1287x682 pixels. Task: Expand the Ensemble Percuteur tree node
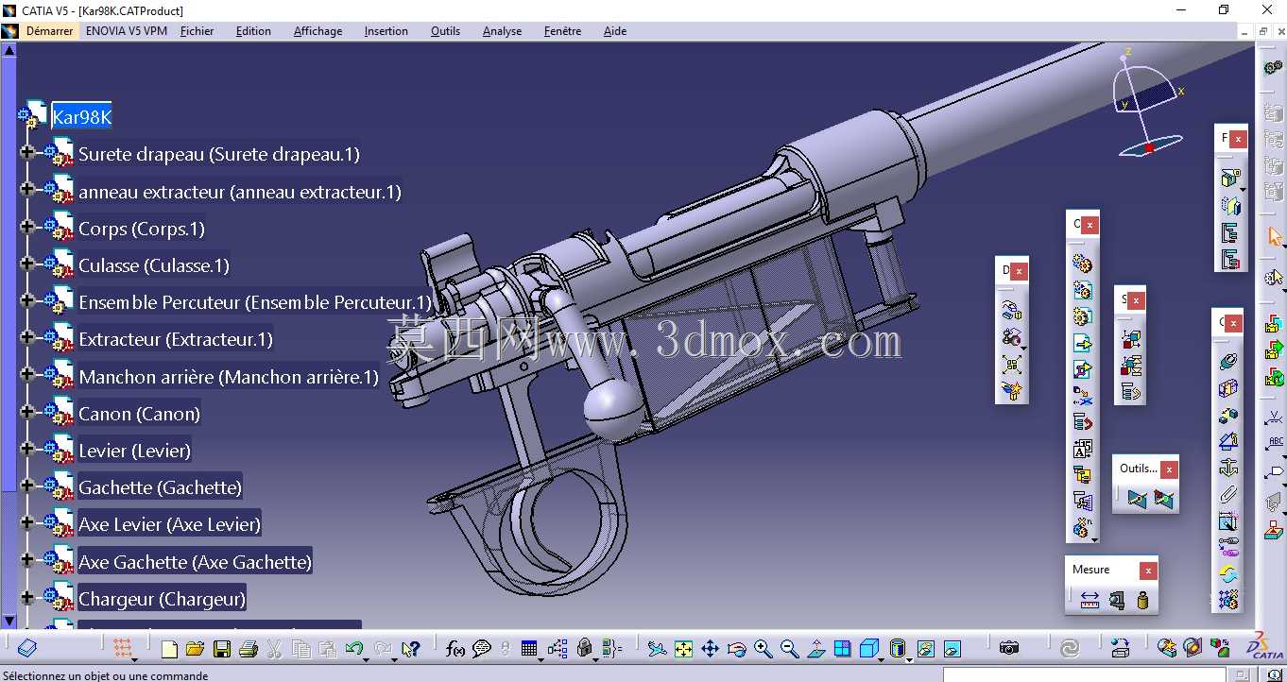point(27,300)
